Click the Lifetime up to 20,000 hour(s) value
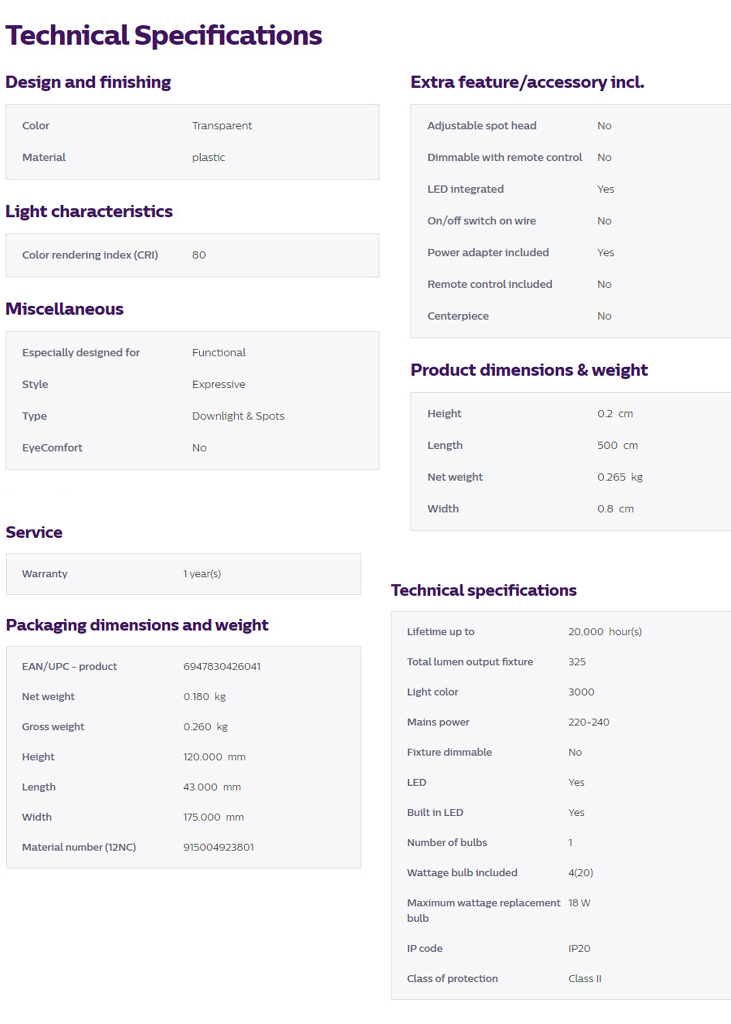Image resolution: width=731 pixels, height=1024 pixels. pos(605,631)
